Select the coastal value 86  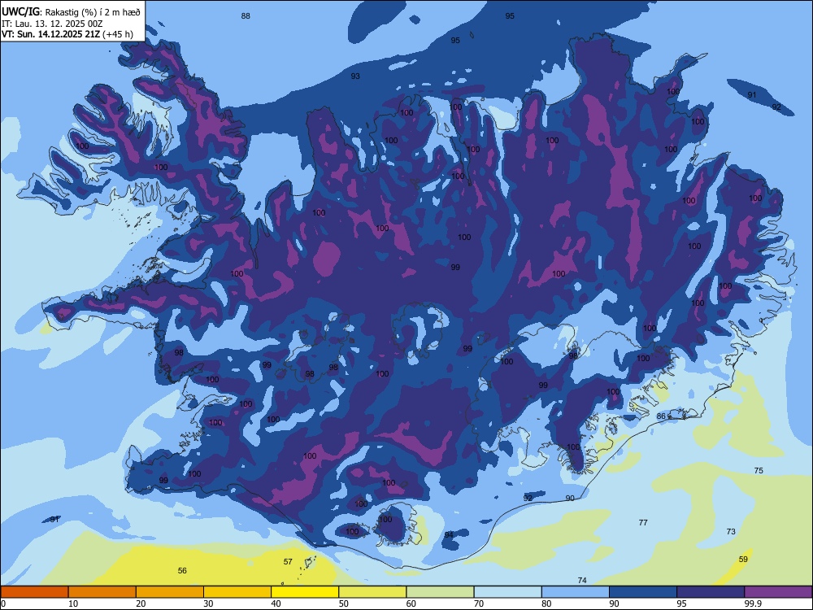pyautogui.click(x=661, y=416)
